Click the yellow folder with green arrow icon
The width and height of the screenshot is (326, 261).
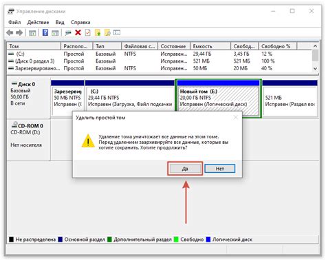[98, 32]
